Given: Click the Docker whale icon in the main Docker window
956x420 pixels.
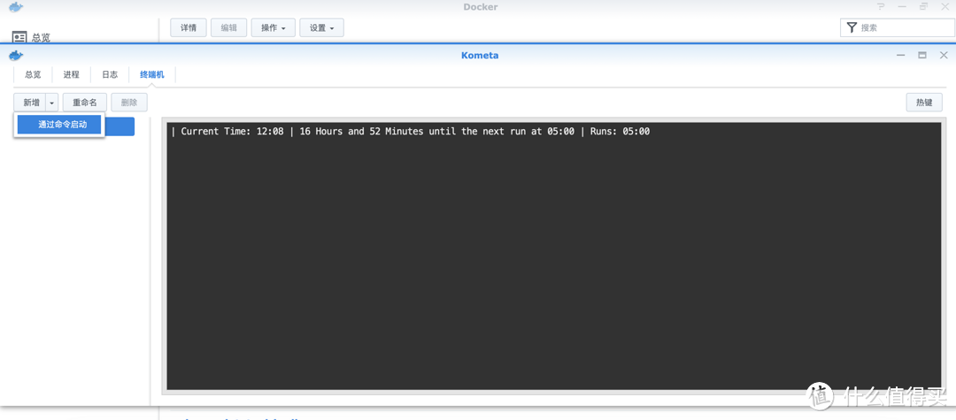Looking at the screenshot, I should (x=16, y=7).
